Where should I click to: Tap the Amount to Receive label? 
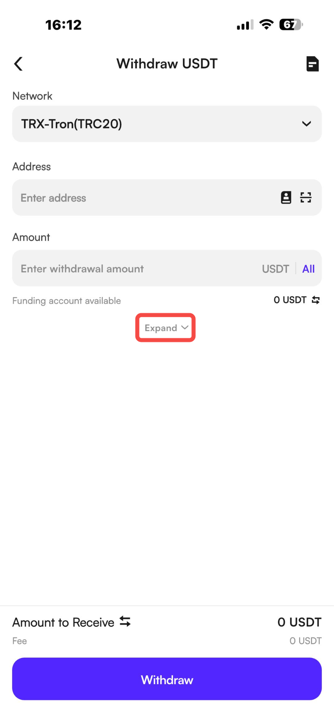(63, 622)
